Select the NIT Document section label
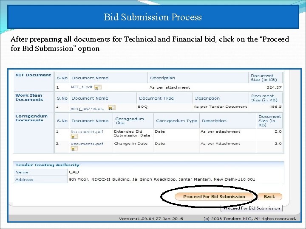Viewport: 306px width, 229px height. tap(33, 75)
